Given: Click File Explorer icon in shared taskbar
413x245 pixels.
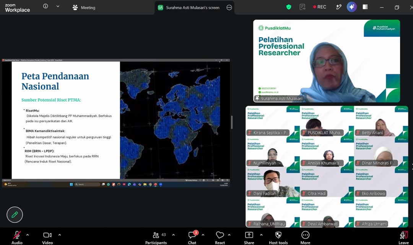Looking at the screenshot, I should 145,185.
